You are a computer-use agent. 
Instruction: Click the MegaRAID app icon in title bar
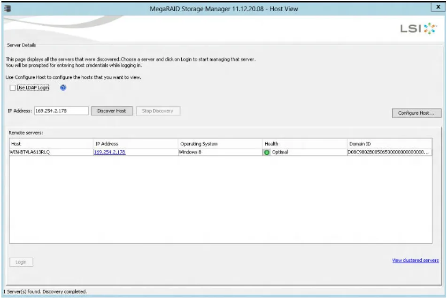click(8, 8)
